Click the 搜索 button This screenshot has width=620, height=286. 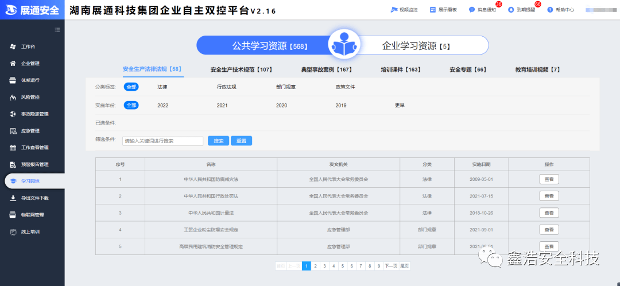[x=218, y=141]
